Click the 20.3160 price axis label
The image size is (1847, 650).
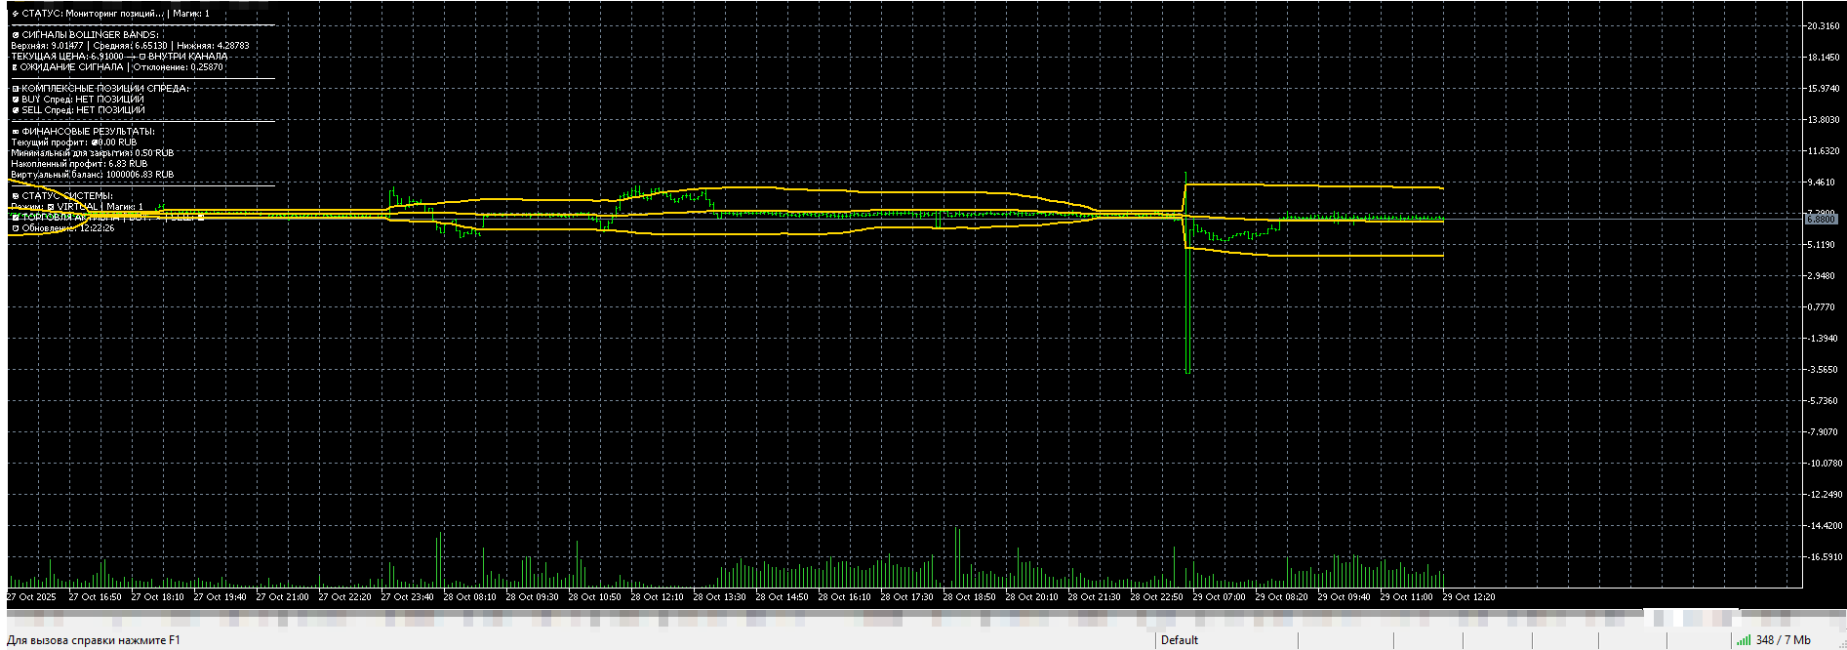pyautogui.click(x=1823, y=26)
